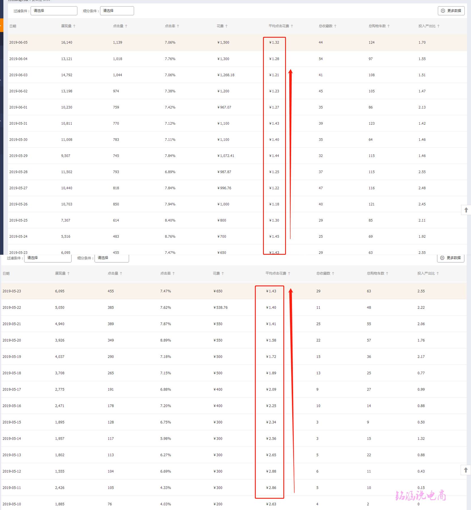This screenshot has width=471, height=510.
Task: Click impressions value 16,140
Action: tap(67, 42)
